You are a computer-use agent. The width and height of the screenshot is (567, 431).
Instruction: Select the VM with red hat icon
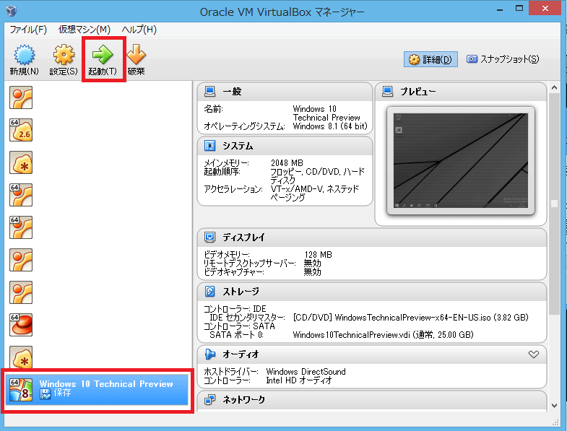21,325
